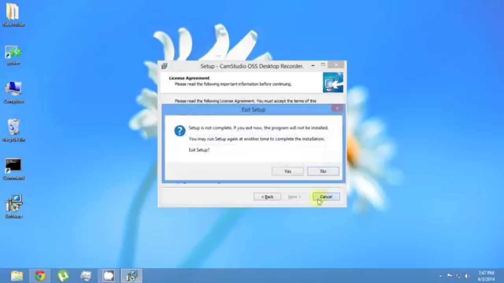
Task: Select the Computer desktop icon
Action: point(13,93)
